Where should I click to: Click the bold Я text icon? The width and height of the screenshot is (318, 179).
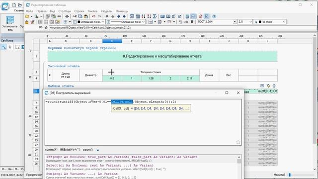coord(192,22)
